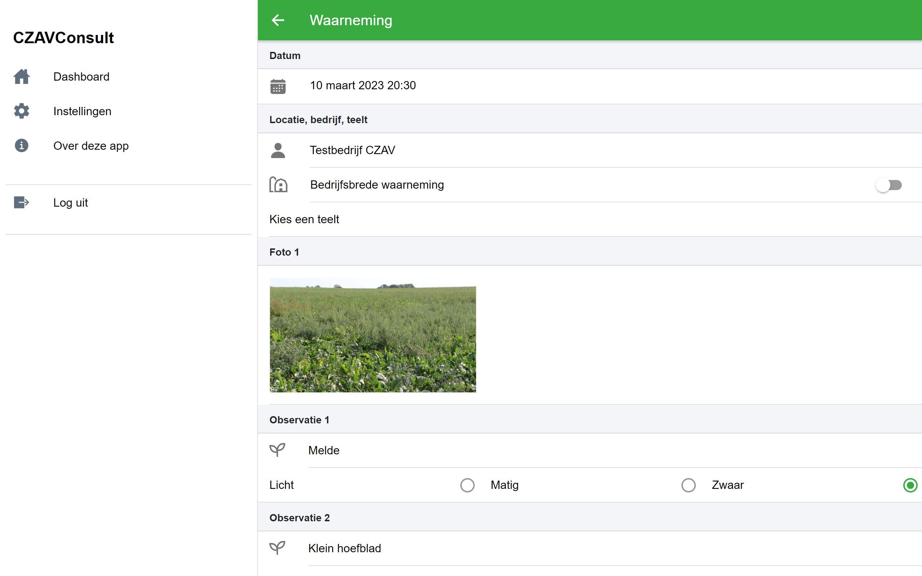This screenshot has width=922, height=576.
Task: Select Log uit in the sidebar
Action: 129,203
